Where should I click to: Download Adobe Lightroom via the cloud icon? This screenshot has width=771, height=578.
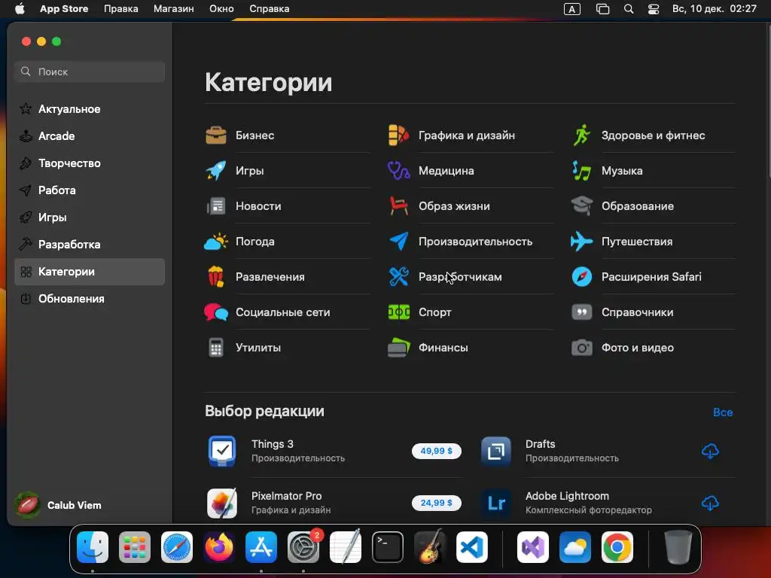(710, 503)
